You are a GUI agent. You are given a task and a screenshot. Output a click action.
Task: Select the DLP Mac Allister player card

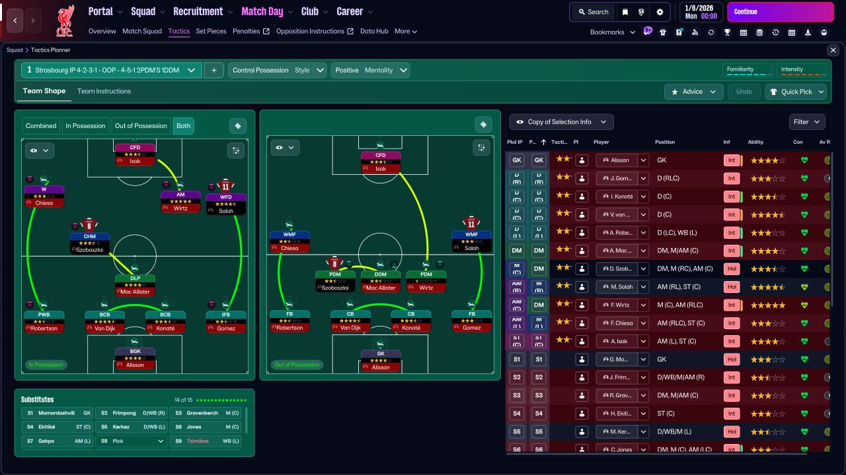click(135, 285)
